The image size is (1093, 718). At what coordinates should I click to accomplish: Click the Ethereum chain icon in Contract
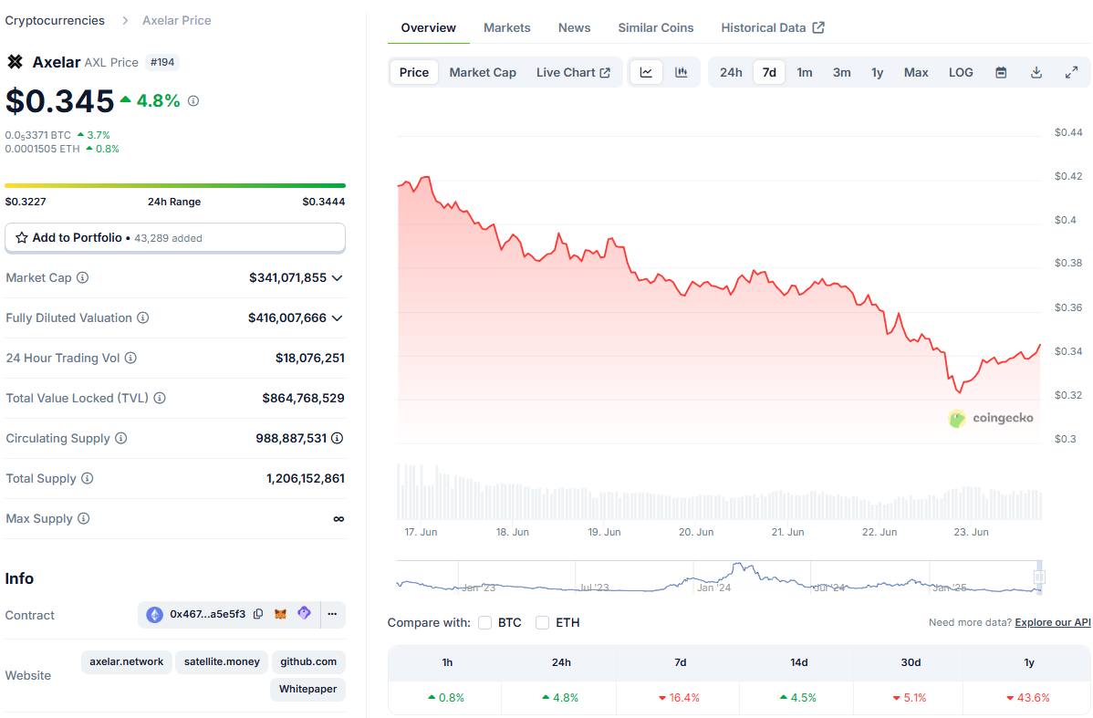tap(155, 615)
